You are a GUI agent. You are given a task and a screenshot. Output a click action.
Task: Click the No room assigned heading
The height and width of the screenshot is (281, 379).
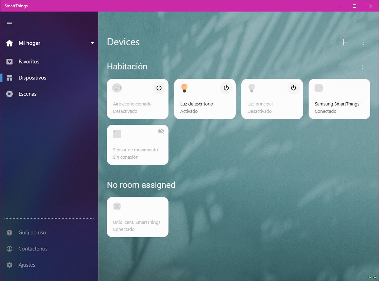pyautogui.click(x=141, y=185)
